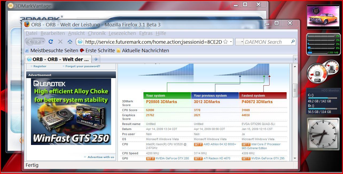Open the Ansicht menu
The width and height of the screenshot is (343, 174).
tap(76, 33)
